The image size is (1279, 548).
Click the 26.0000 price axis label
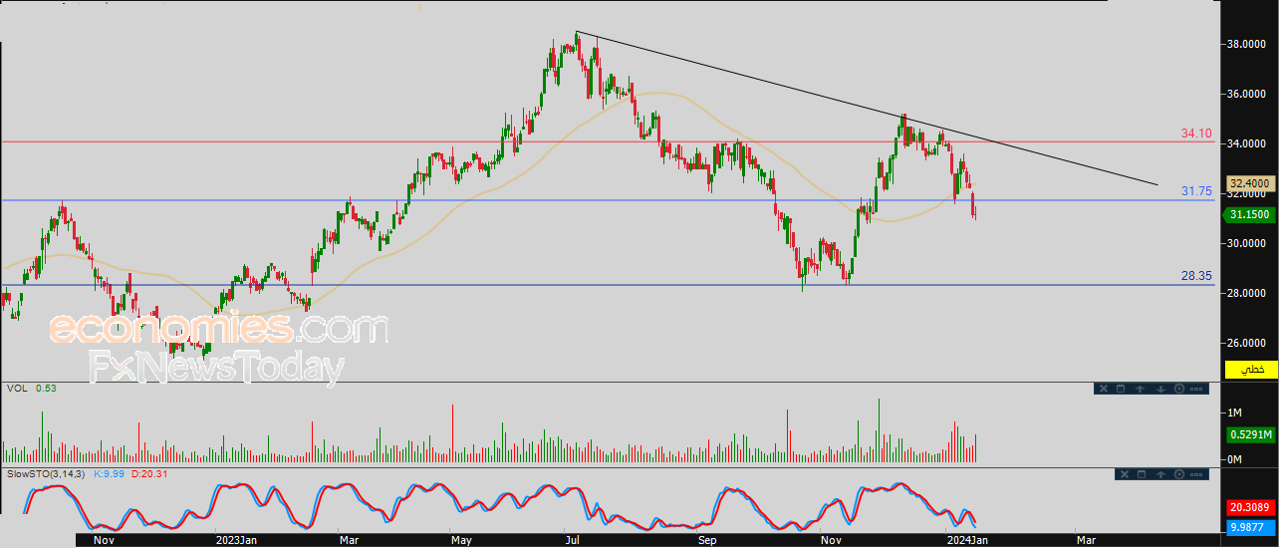click(x=1246, y=343)
